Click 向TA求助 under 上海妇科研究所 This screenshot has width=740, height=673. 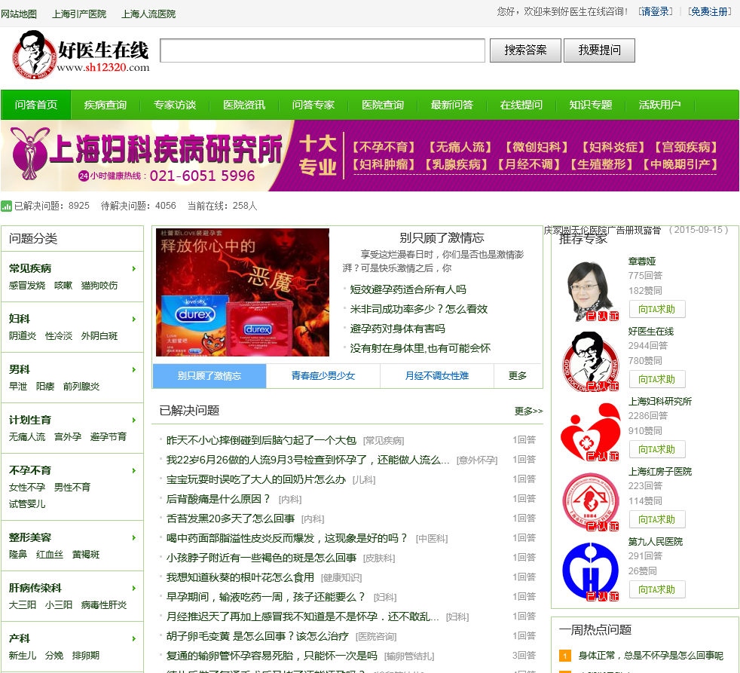tap(657, 450)
